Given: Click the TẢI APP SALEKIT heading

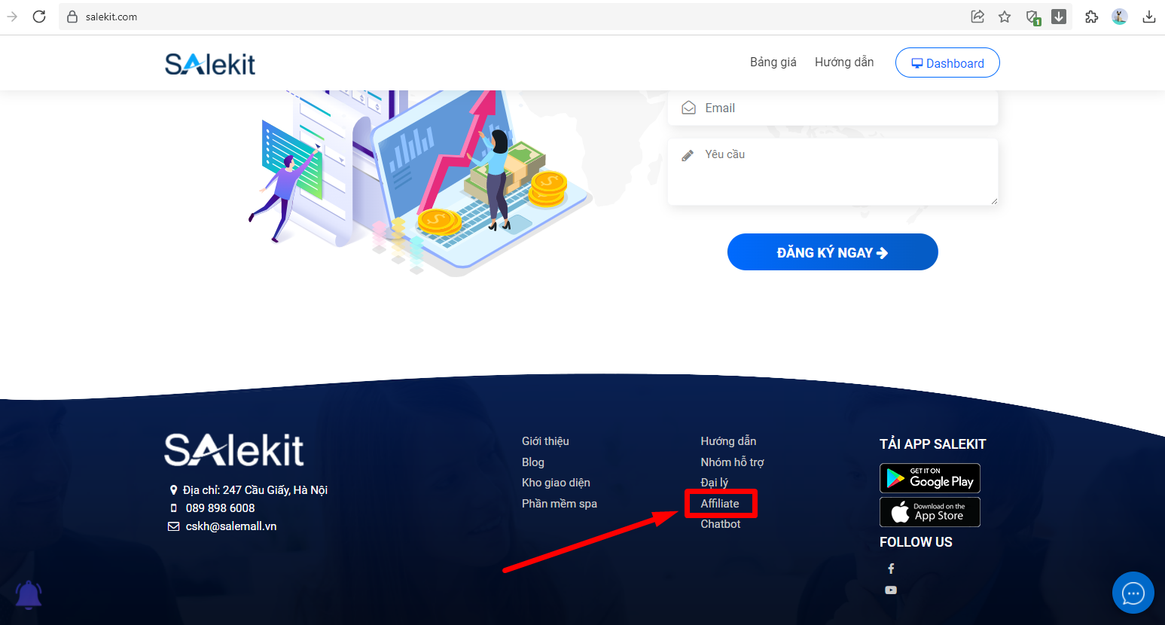Looking at the screenshot, I should [932, 444].
